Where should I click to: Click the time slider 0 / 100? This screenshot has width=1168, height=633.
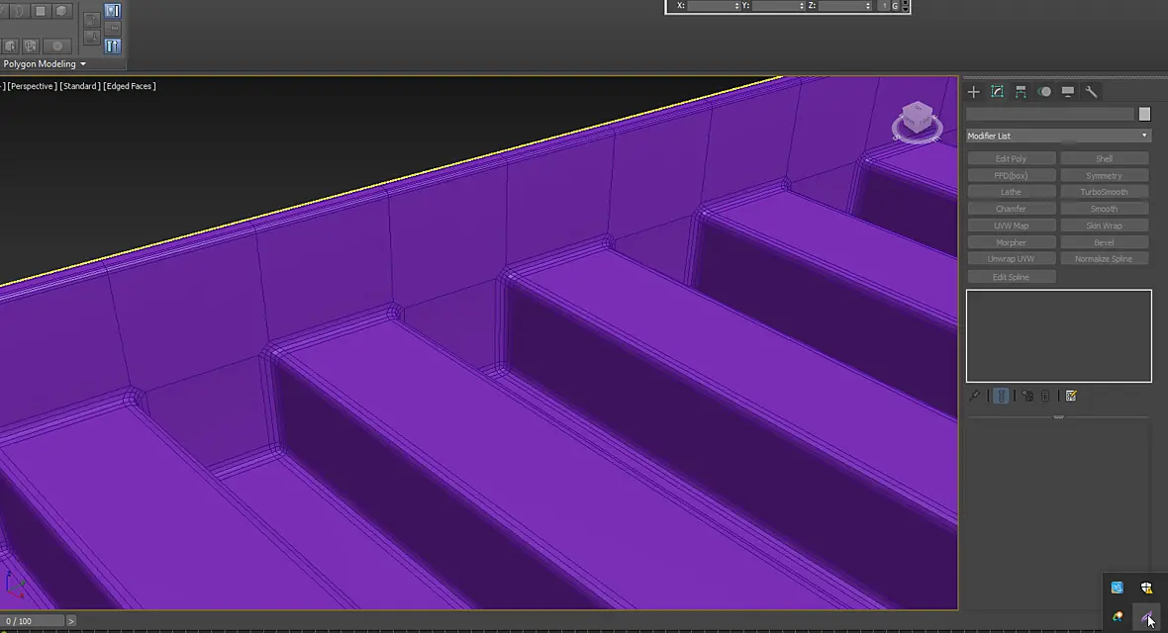33,621
